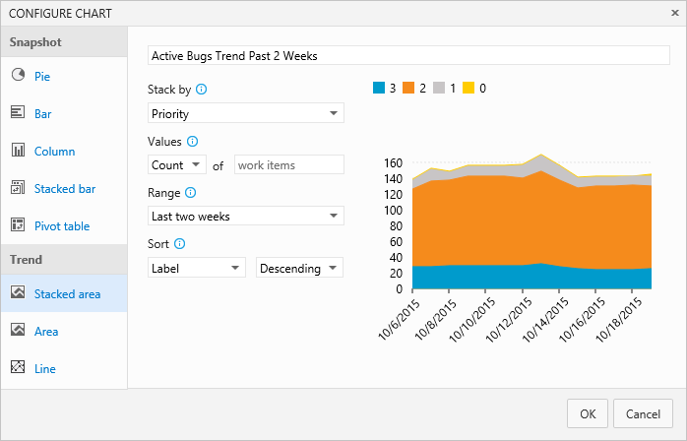This screenshot has width=687, height=441.
Task: Click the Snapshot section header
Action: coord(64,41)
